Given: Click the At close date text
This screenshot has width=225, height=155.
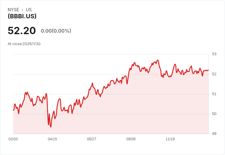Looking at the screenshot, I should (x=24, y=44).
